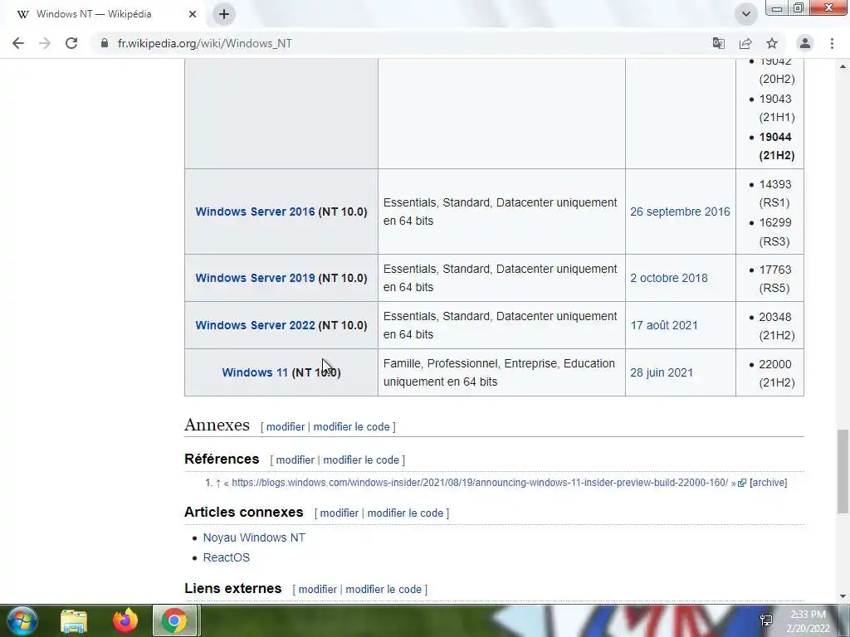Click Famille, Professionnel, Entreprise editions text

(499, 372)
